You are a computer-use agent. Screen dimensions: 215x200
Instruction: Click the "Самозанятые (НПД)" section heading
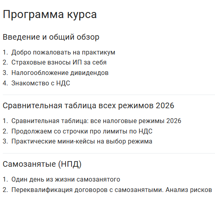[42, 164]
